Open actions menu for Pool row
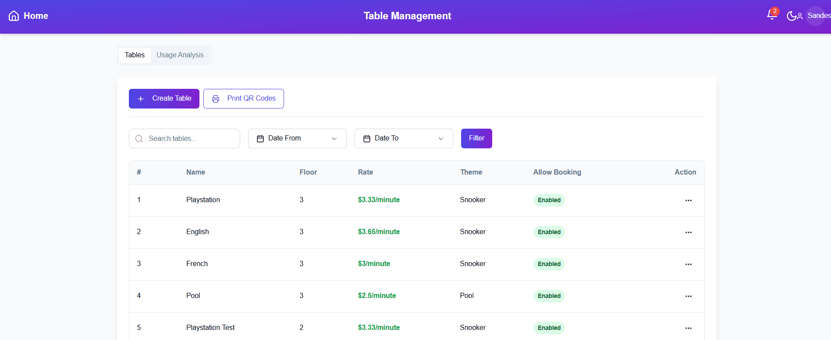The image size is (831, 340). [x=689, y=296]
